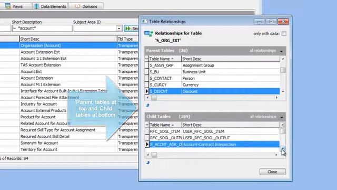Image resolution: width=337 pixels, height=190 pixels.
Task: Select the Account 1:1 Extension Ext row
Action: pos(69,59)
